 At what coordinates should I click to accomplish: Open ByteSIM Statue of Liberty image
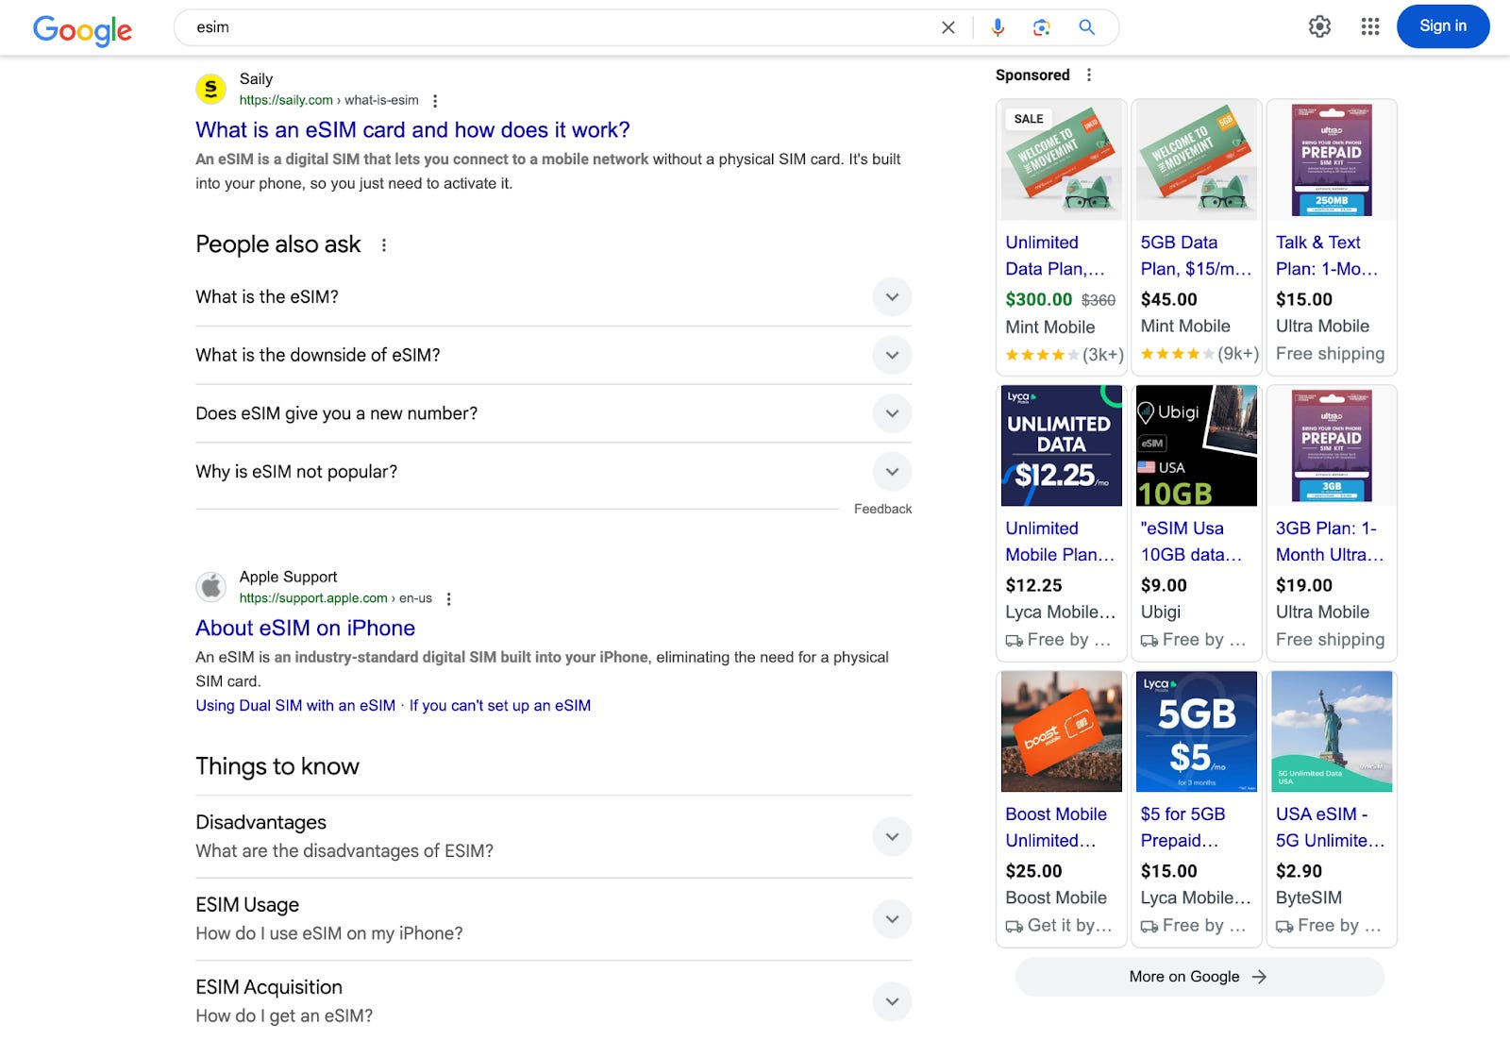(x=1332, y=731)
